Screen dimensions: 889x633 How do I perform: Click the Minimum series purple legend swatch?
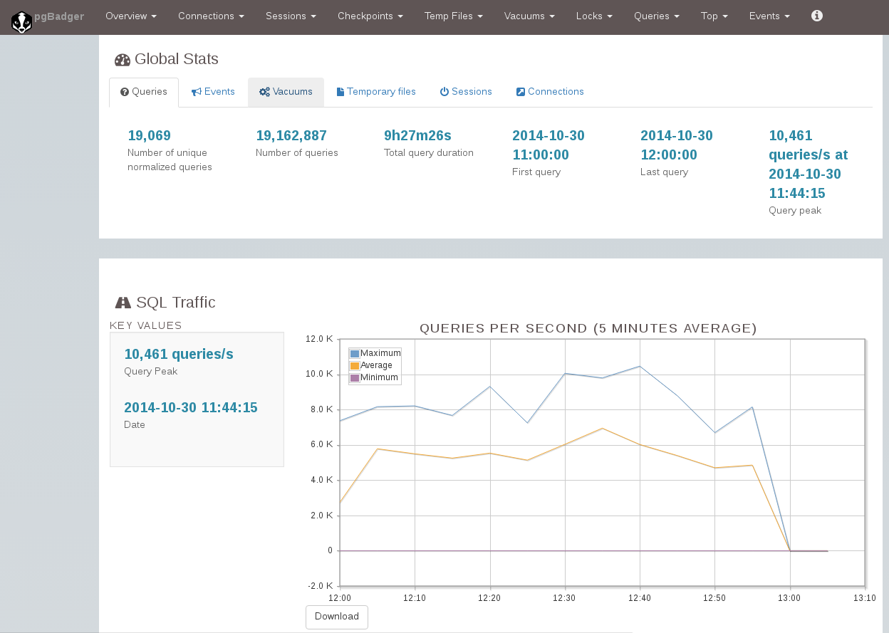tap(355, 377)
